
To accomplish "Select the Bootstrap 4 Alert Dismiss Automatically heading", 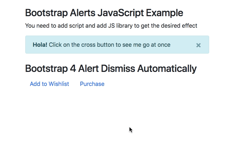I will pos(111,69).
